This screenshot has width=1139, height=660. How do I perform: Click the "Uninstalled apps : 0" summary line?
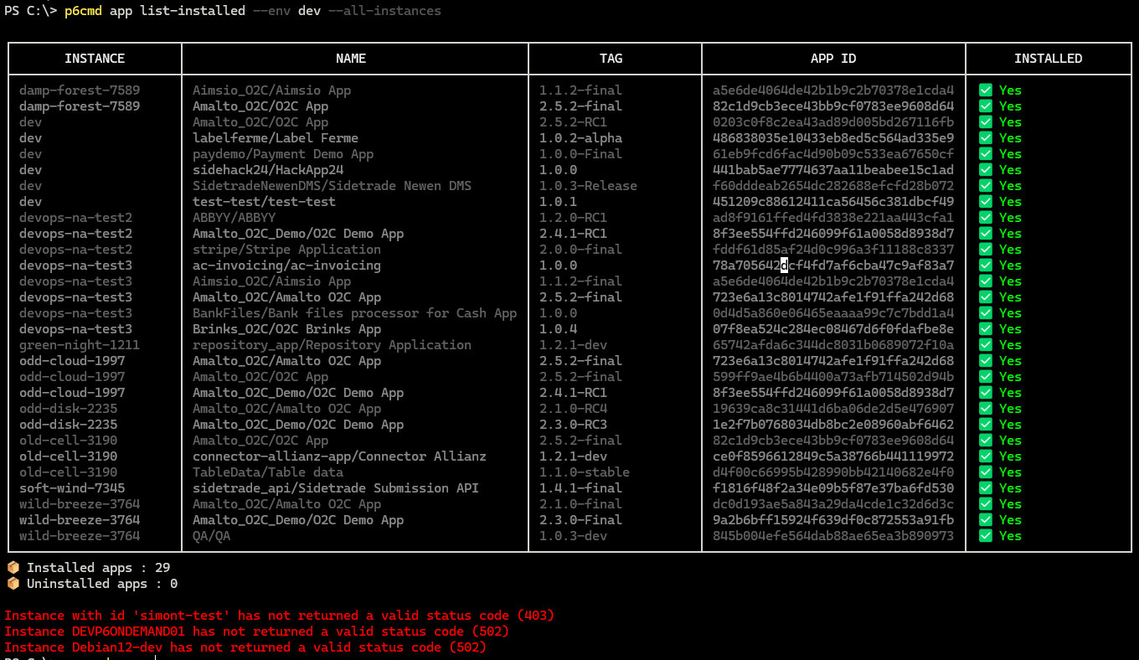click(x=92, y=584)
